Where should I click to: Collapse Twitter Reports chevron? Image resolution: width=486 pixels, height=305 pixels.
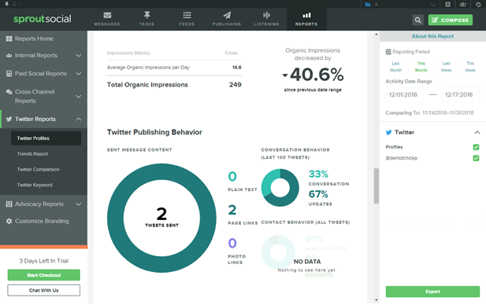click(x=79, y=119)
